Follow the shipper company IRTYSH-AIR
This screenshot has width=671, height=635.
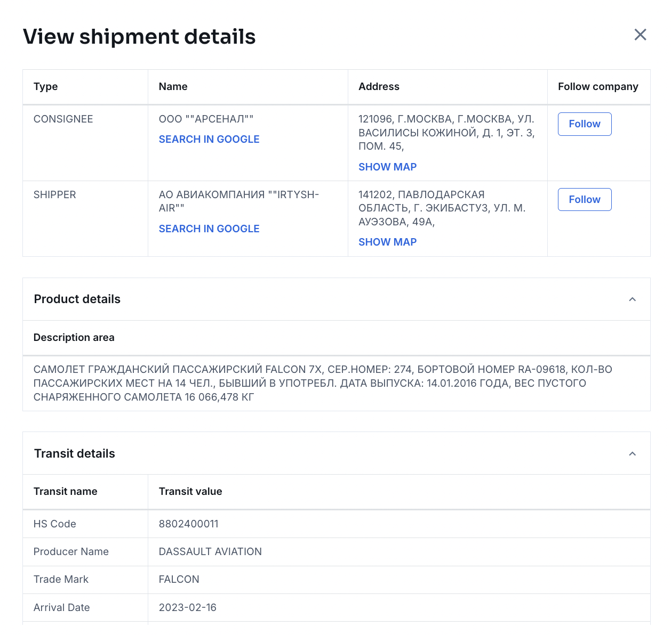click(584, 200)
